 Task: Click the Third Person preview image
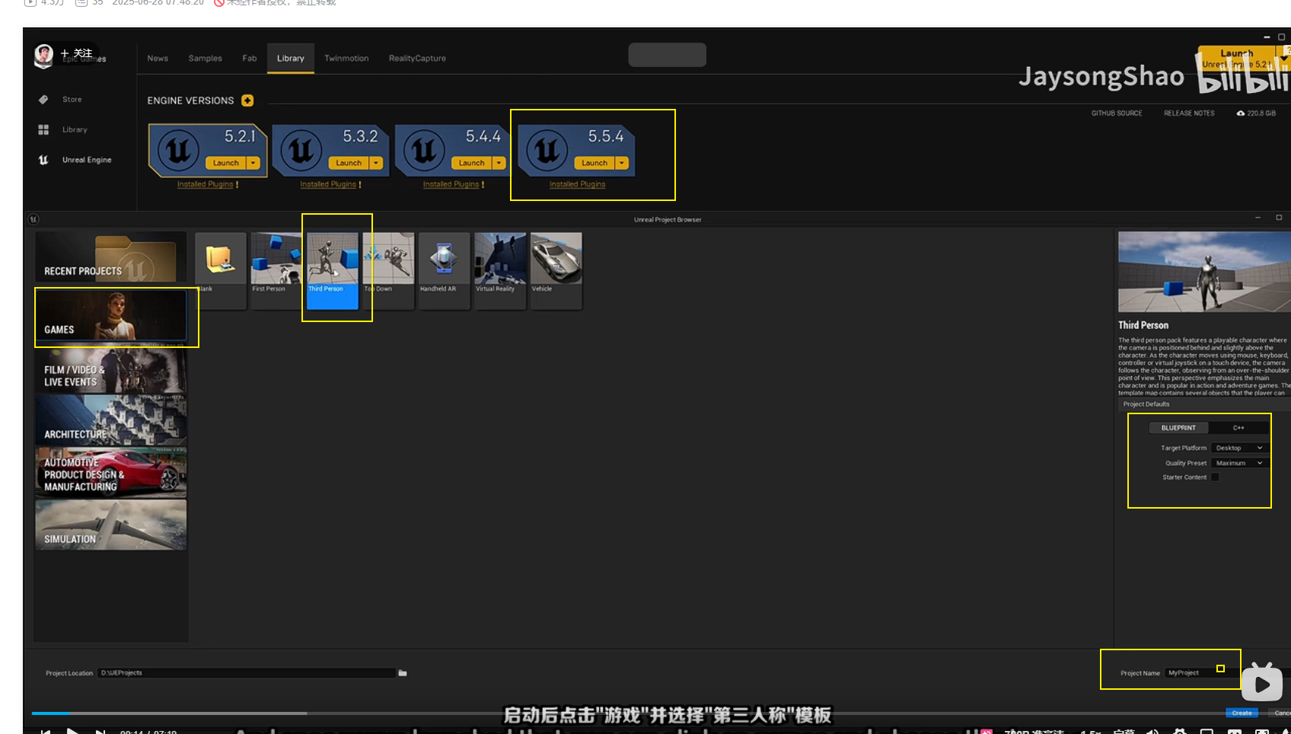pos(1204,272)
